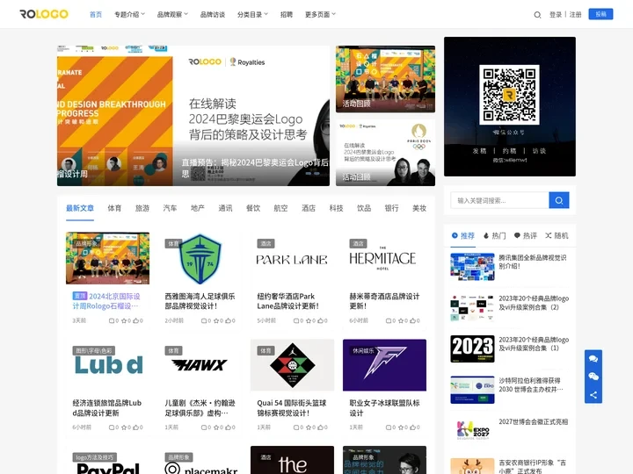Click comment icon on women's hockey league article
This screenshot has height=474, width=633.
click(x=389, y=427)
